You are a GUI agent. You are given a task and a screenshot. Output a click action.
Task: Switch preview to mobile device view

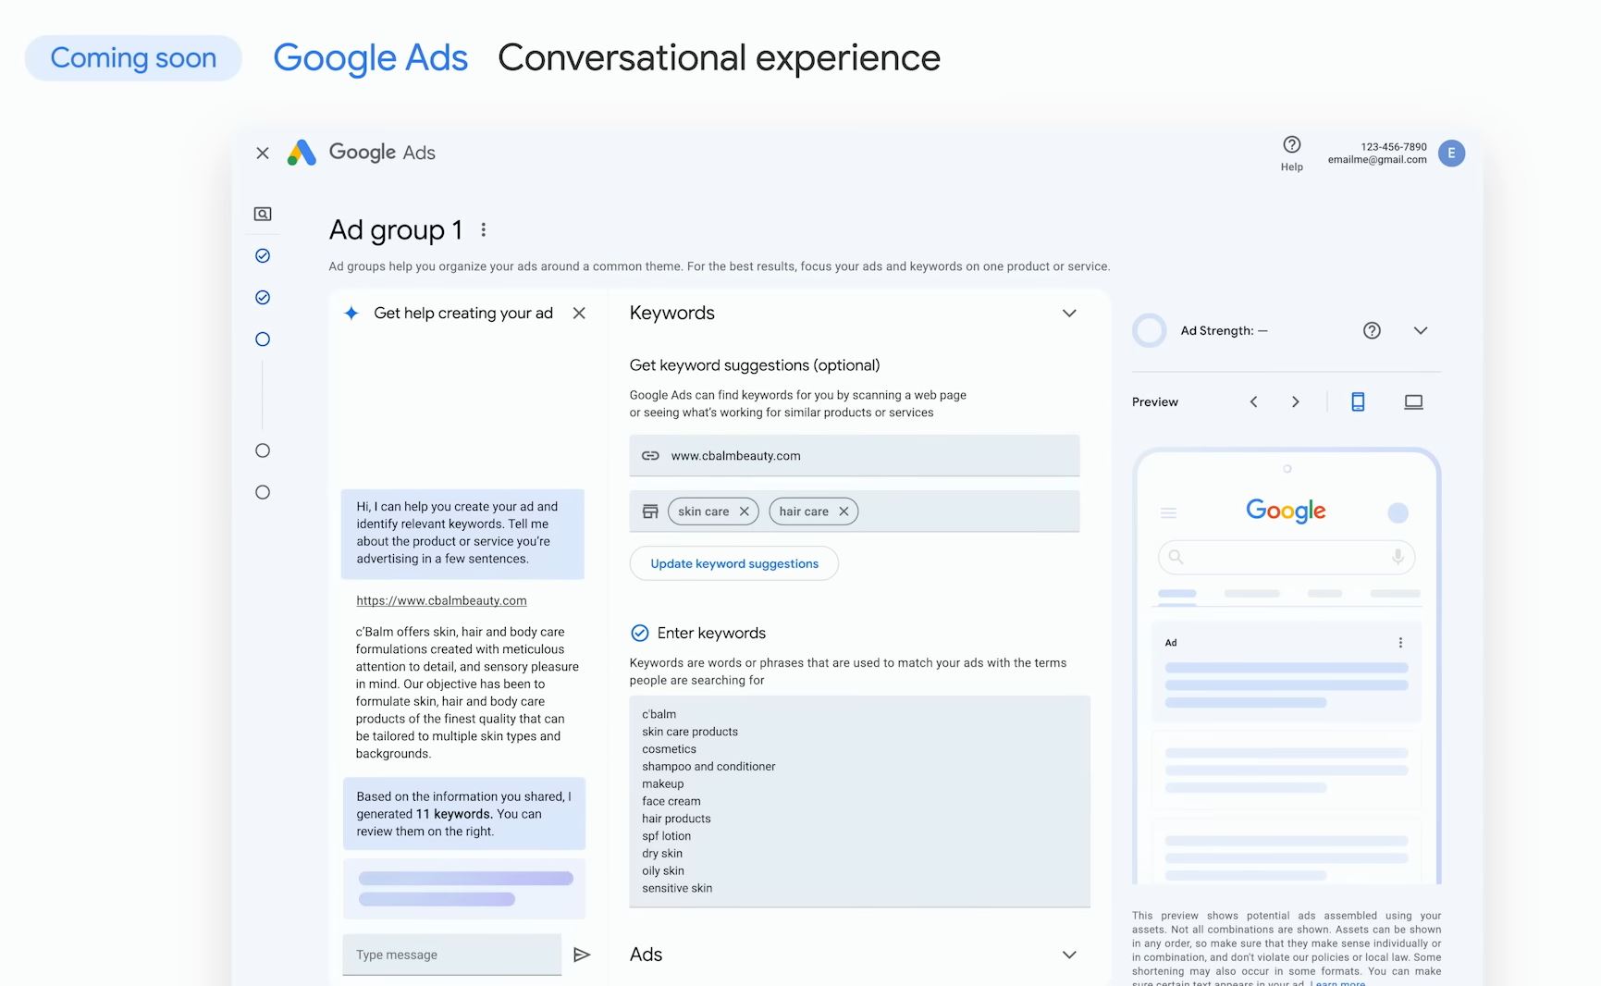pos(1358,401)
